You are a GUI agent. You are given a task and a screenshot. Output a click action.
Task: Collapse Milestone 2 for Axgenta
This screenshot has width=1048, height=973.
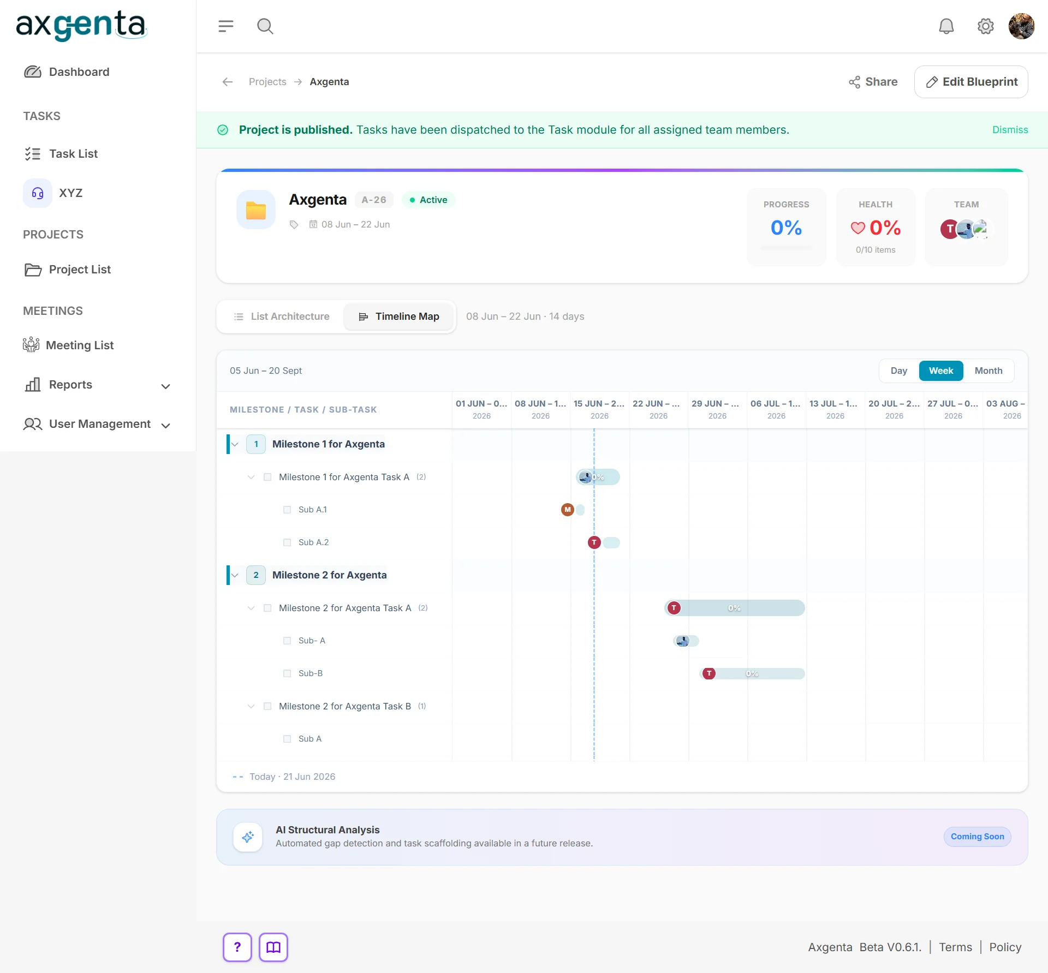tap(235, 575)
